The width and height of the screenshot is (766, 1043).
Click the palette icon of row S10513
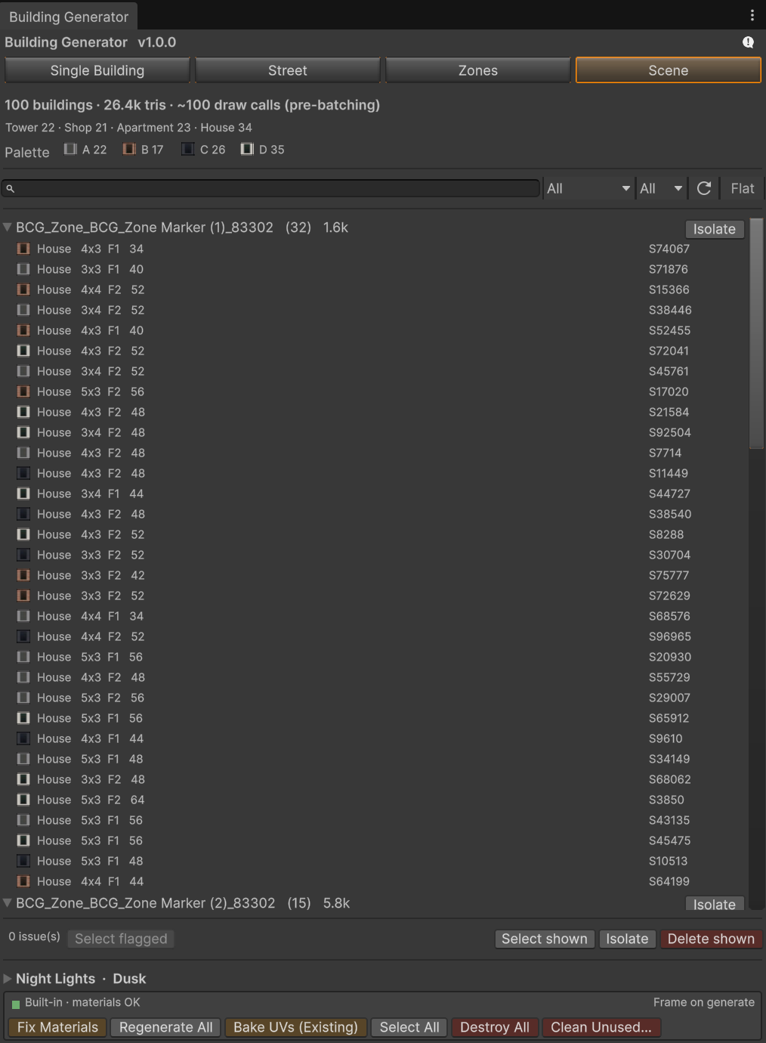click(x=23, y=861)
